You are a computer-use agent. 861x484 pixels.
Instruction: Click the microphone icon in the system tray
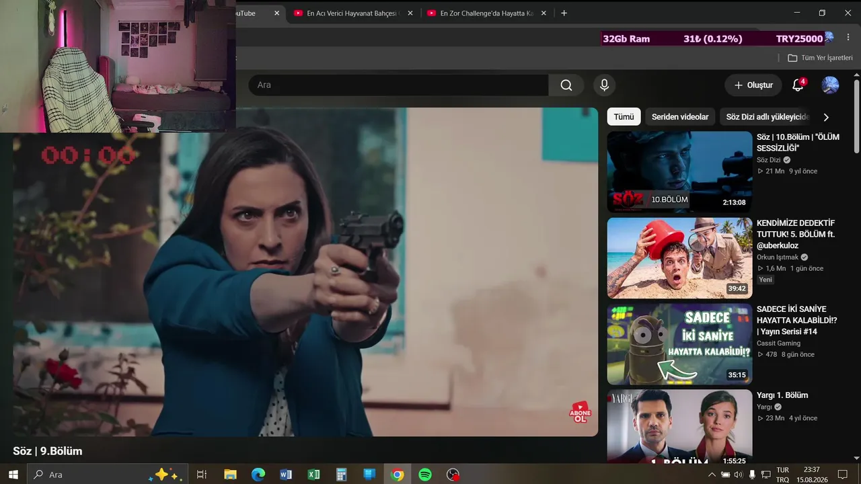click(752, 475)
